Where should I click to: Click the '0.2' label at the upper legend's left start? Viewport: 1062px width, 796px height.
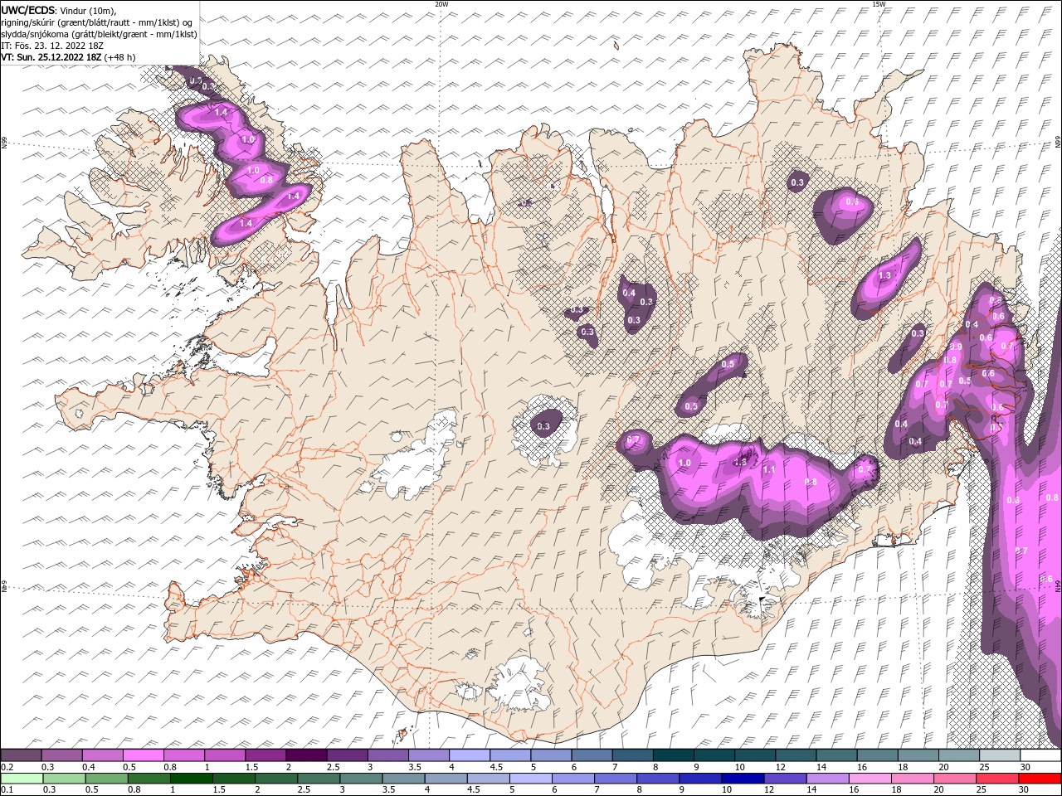tap(7, 767)
